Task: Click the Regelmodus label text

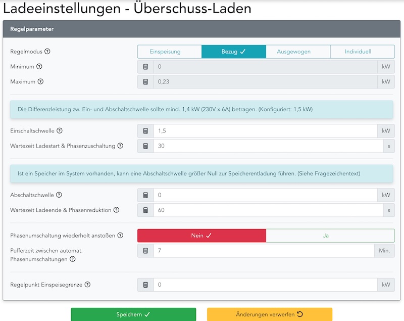Action: point(26,52)
